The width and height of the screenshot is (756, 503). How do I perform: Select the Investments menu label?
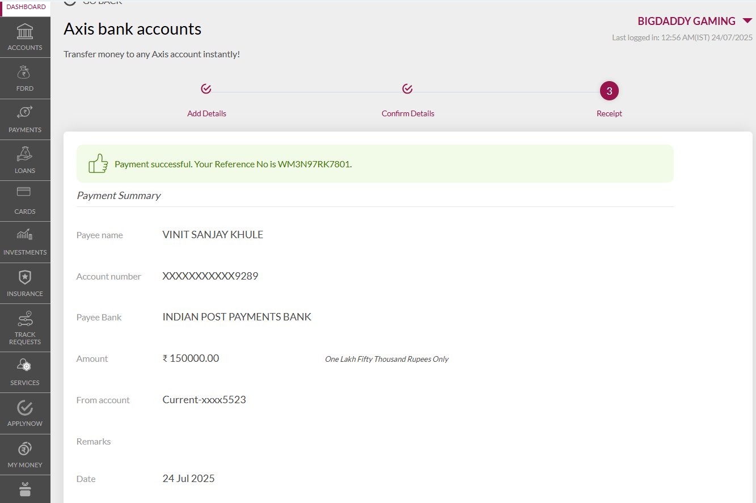25,252
